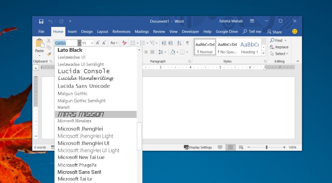Open the font size dropdown arrow

[x=92, y=43]
